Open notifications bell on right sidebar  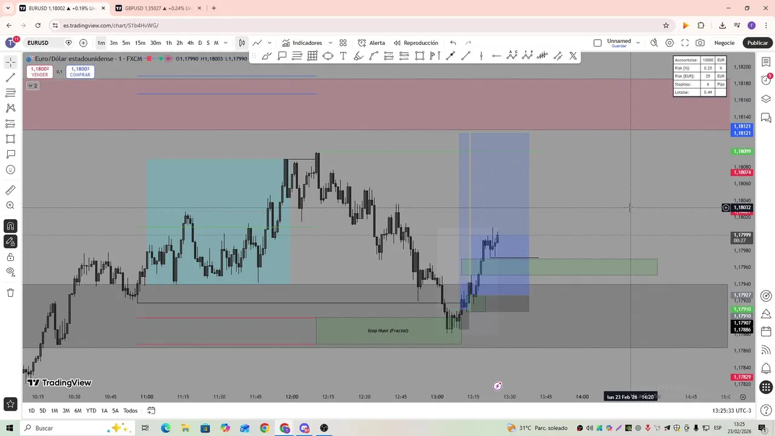click(x=766, y=368)
